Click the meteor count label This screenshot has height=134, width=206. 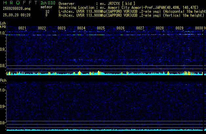point(46,7)
